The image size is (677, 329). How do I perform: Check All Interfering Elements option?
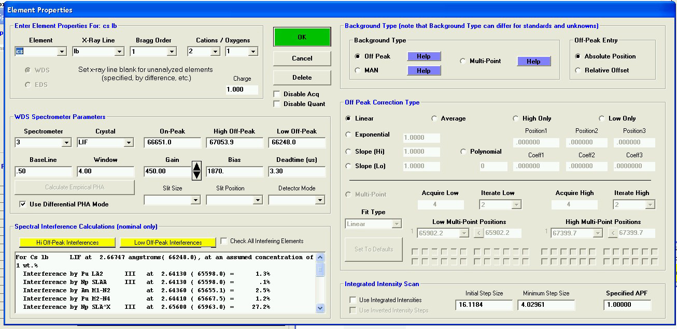pyautogui.click(x=224, y=241)
